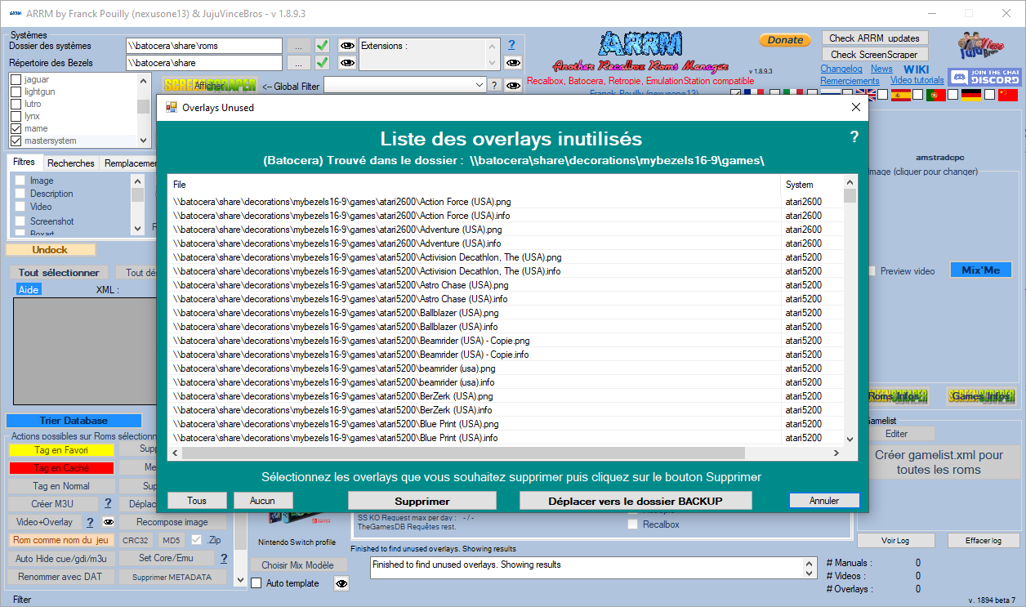Viewport: 1026px width, 607px height.
Task: Click the help question mark in overlays dialog
Action: coord(854,137)
